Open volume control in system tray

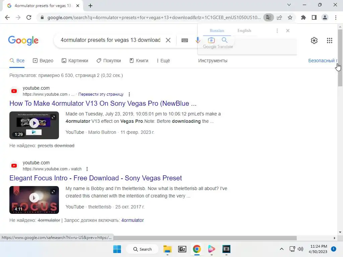click(x=300, y=249)
